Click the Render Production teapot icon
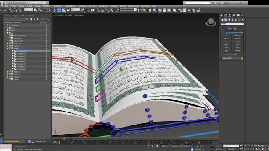Viewport: 269px width, 151px height. tap(189, 10)
